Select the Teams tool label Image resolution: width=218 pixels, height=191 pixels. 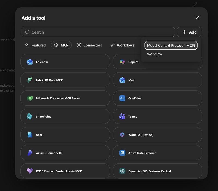click(x=132, y=117)
